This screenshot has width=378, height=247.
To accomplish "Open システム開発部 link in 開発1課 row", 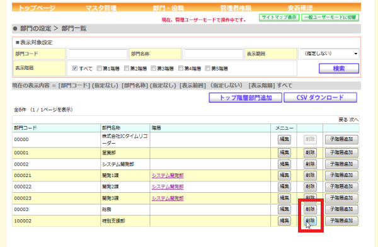I will 168,176.
